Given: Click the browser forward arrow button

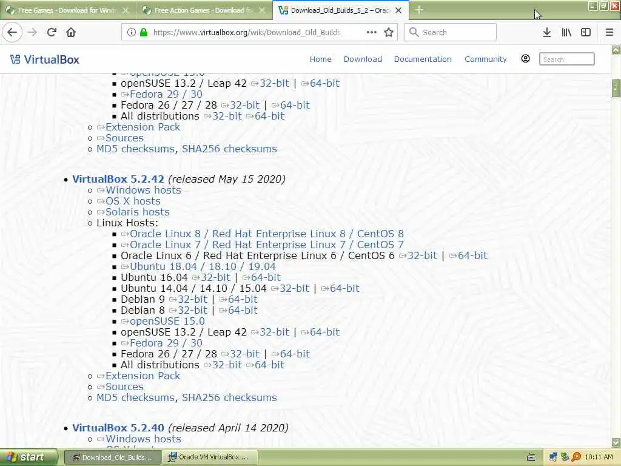Looking at the screenshot, I should tap(32, 32).
